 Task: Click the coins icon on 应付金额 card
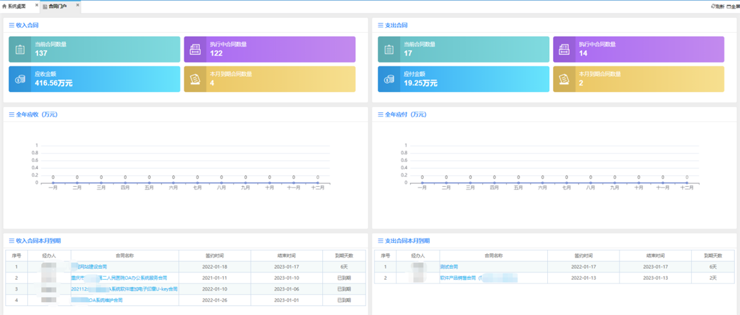tap(389, 79)
